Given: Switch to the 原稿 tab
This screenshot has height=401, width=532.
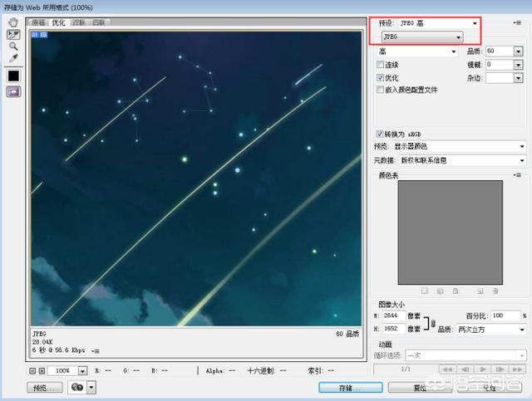Looking at the screenshot, I should [x=39, y=22].
